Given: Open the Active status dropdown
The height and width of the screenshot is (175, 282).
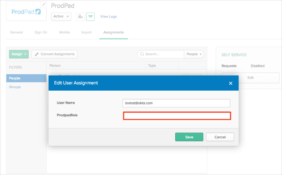Looking at the screenshot, I should coord(61,17).
